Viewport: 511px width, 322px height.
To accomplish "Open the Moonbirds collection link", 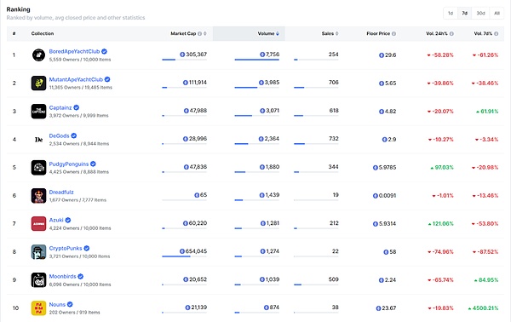I will [x=62, y=276].
